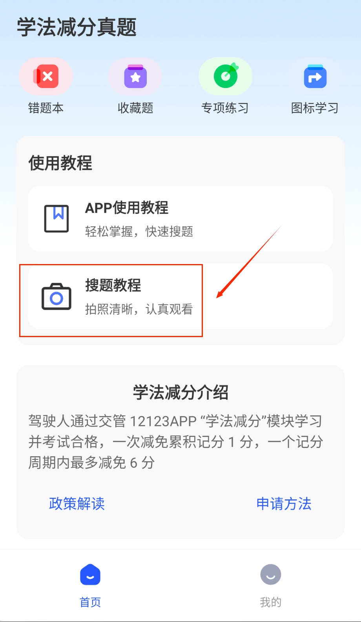
Task: Open the 搜题教程 card title
Action: tap(113, 285)
